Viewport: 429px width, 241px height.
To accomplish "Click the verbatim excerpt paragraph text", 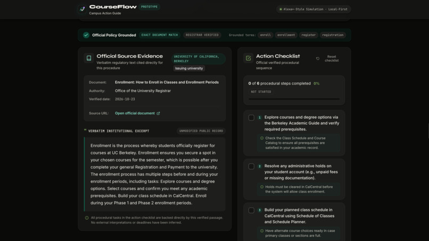I will pos(154,174).
